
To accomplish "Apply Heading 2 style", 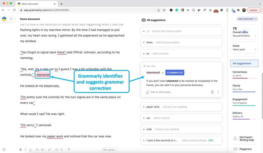I will 42,150.
